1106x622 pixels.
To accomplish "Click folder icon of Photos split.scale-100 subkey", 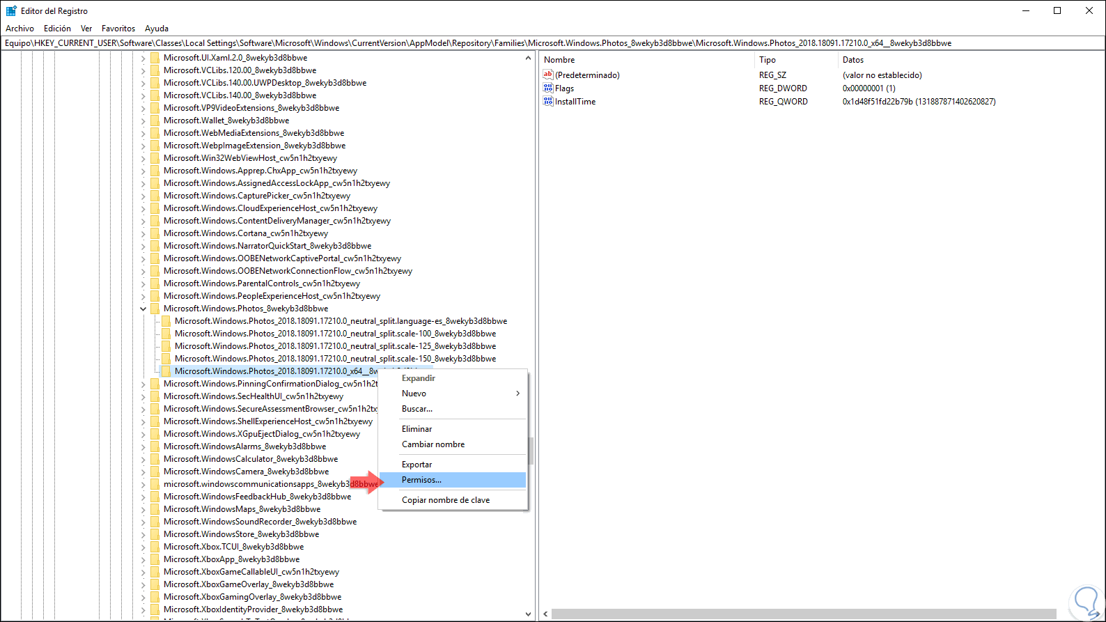I will click(x=166, y=334).
